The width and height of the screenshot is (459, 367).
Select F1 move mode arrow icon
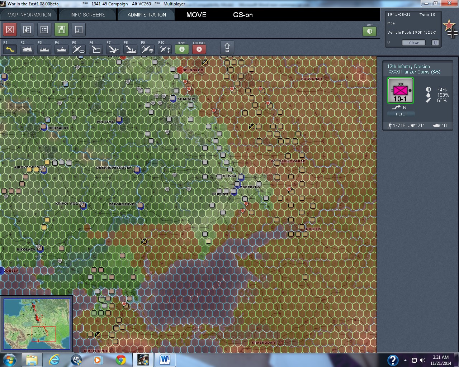[x=10, y=49]
